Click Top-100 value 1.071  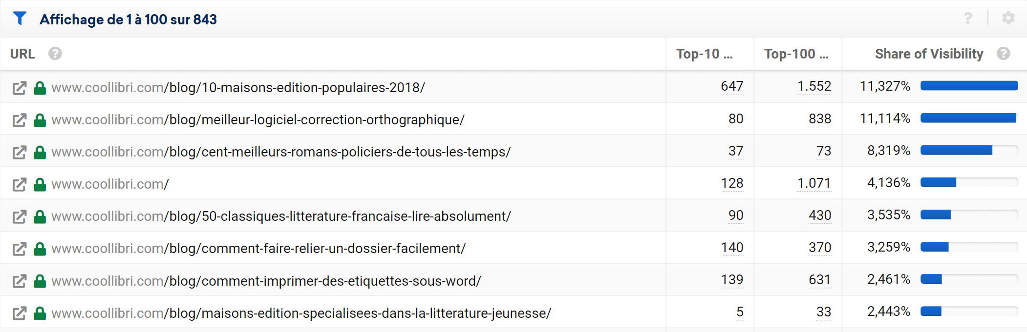pos(813,183)
